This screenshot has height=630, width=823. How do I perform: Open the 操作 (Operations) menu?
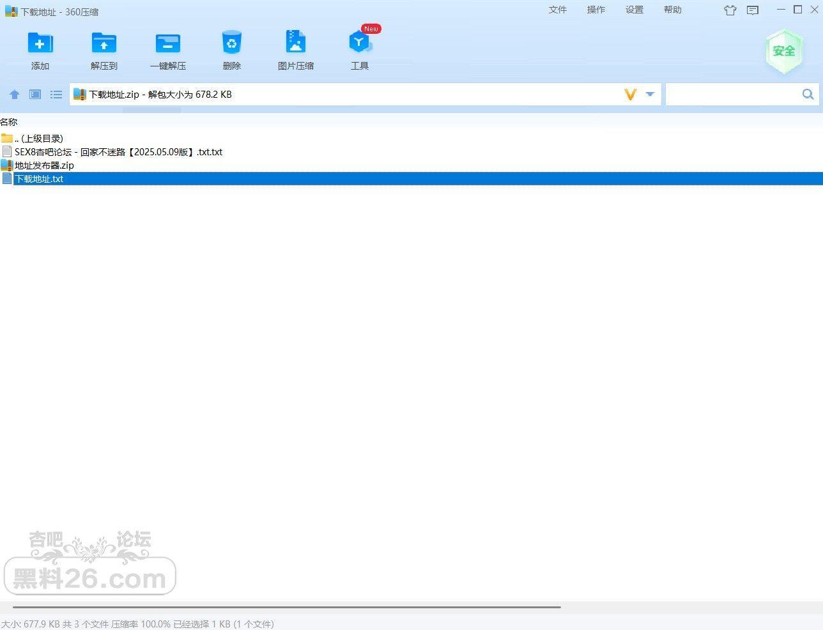tap(596, 10)
